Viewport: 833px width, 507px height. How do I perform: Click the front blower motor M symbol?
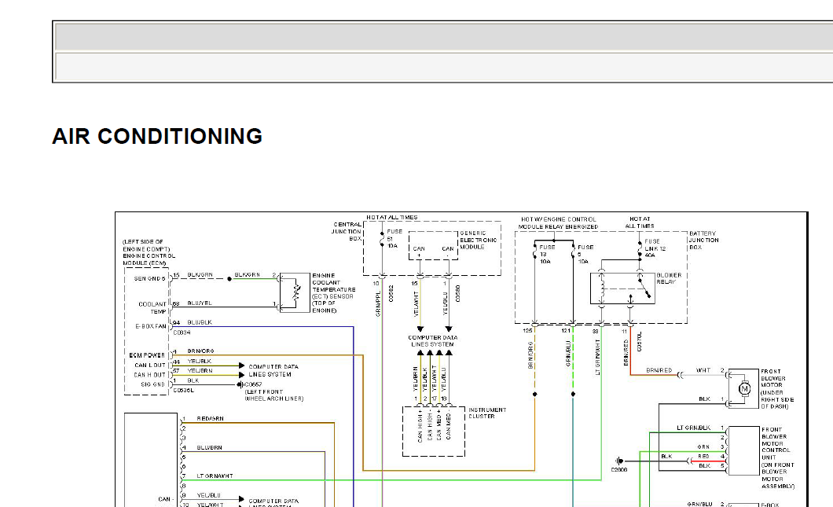click(744, 389)
